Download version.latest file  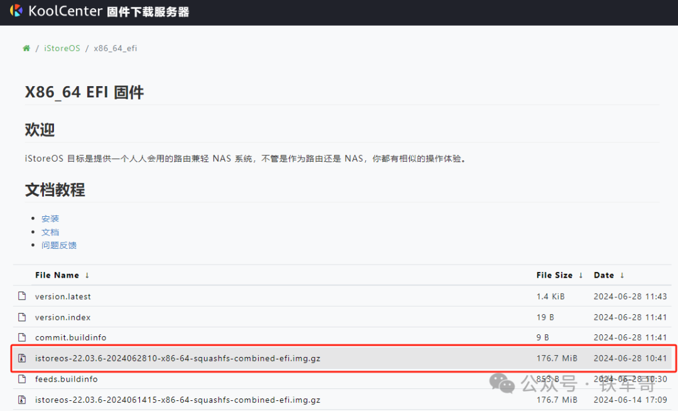(x=63, y=297)
